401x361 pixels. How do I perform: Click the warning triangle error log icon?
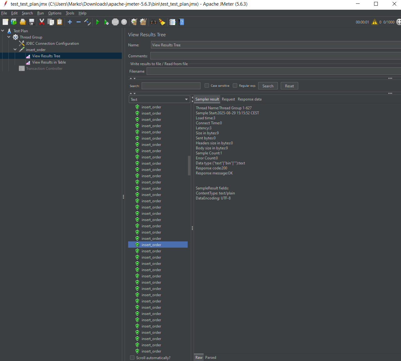[x=374, y=22]
